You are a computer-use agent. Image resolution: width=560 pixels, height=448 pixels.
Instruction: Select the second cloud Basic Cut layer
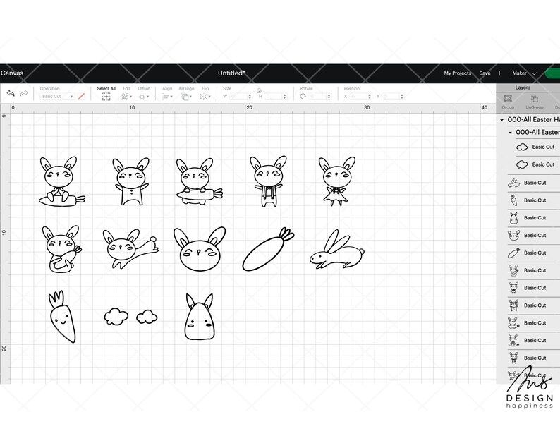point(537,164)
